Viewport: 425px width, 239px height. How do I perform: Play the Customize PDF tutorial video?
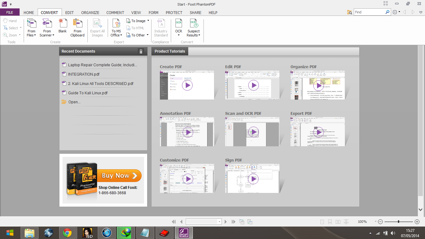point(187,179)
